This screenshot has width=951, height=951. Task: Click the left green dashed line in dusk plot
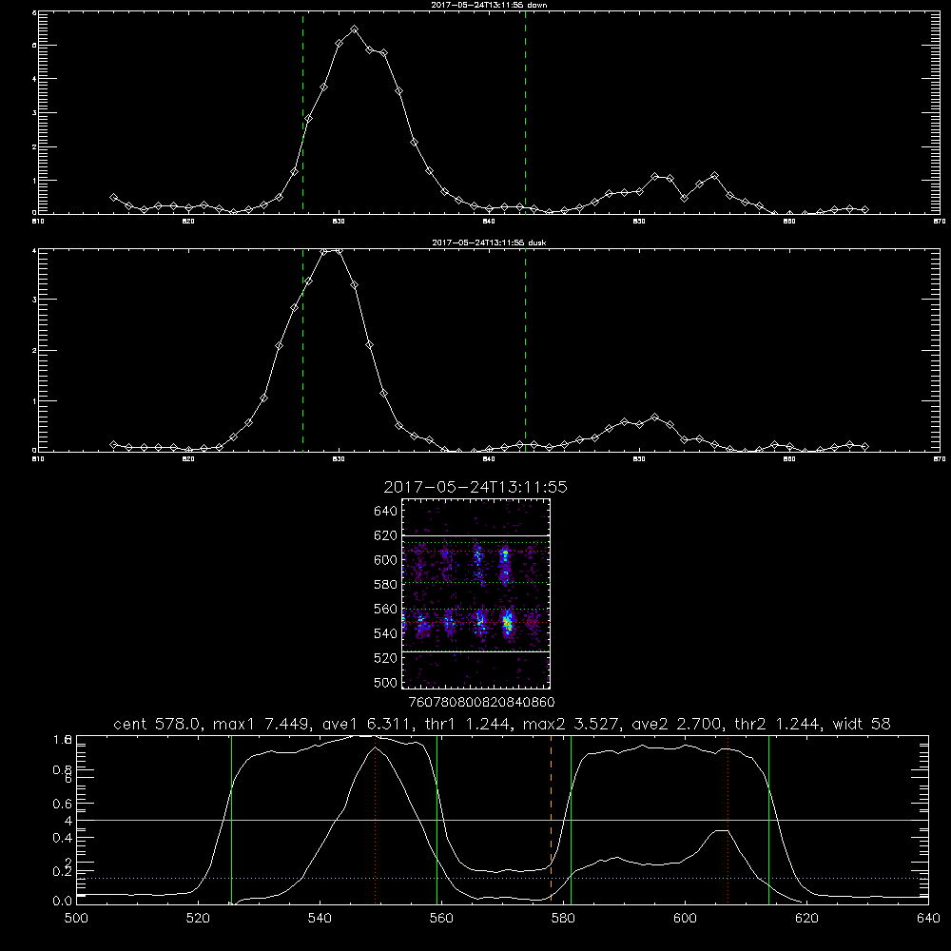[302, 351]
